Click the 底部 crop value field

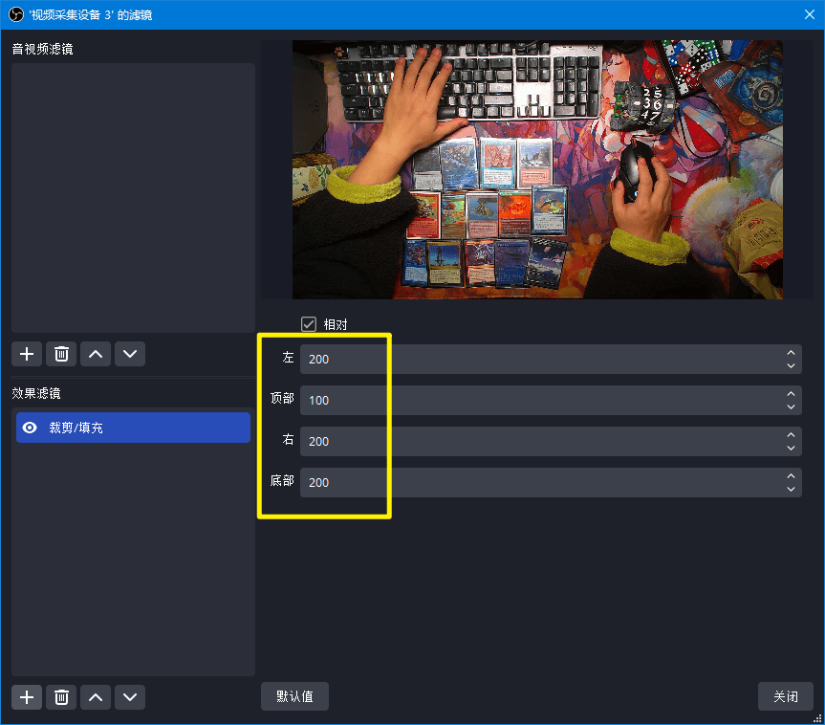click(x=551, y=482)
